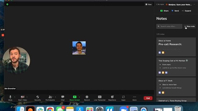Viewport: 198px width, 111px height.
Task: Click yellow icon on Trial Scoping Call note
Action: click(x=163, y=73)
